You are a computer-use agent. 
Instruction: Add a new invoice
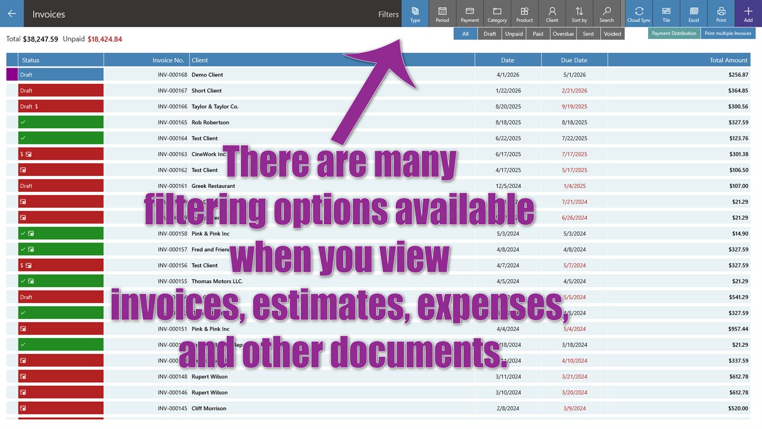click(x=748, y=13)
